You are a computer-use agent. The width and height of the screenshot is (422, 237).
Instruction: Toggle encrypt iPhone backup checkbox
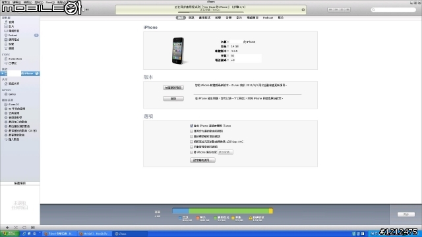(191, 152)
